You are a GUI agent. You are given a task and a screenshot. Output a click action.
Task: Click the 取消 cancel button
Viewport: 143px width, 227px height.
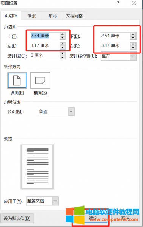click(125, 218)
